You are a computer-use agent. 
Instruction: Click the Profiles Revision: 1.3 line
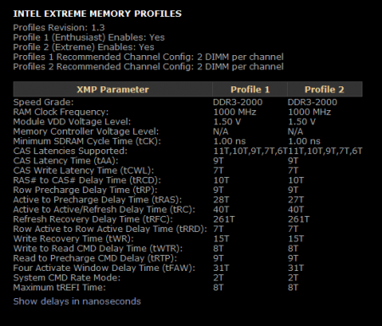pos(59,28)
